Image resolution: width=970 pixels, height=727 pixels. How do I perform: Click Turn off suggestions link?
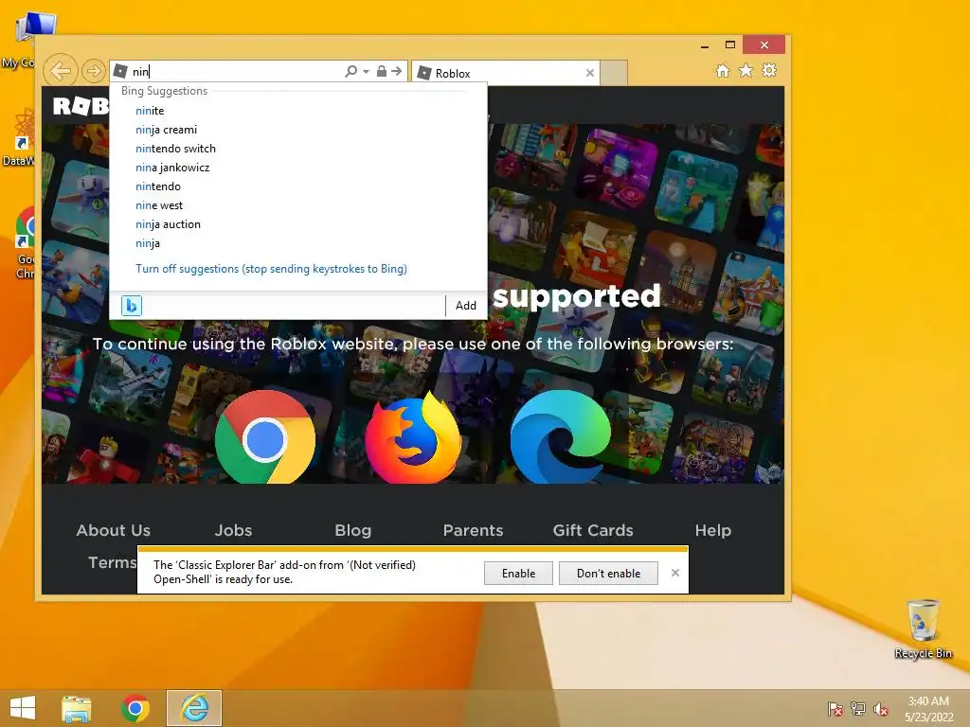pyautogui.click(x=271, y=269)
